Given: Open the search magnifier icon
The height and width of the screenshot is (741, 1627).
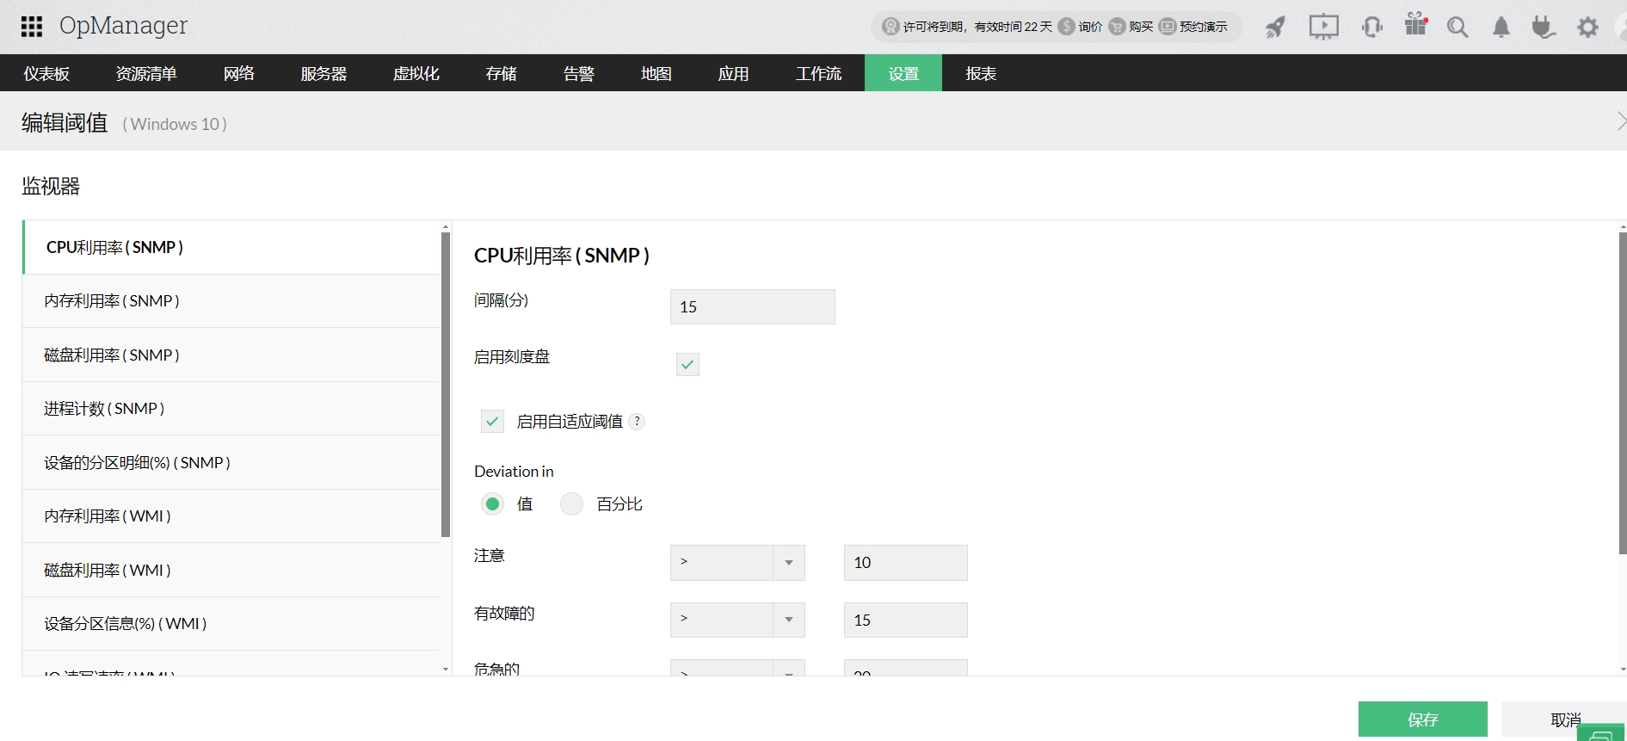Looking at the screenshot, I should click(x=1458, y=28).
